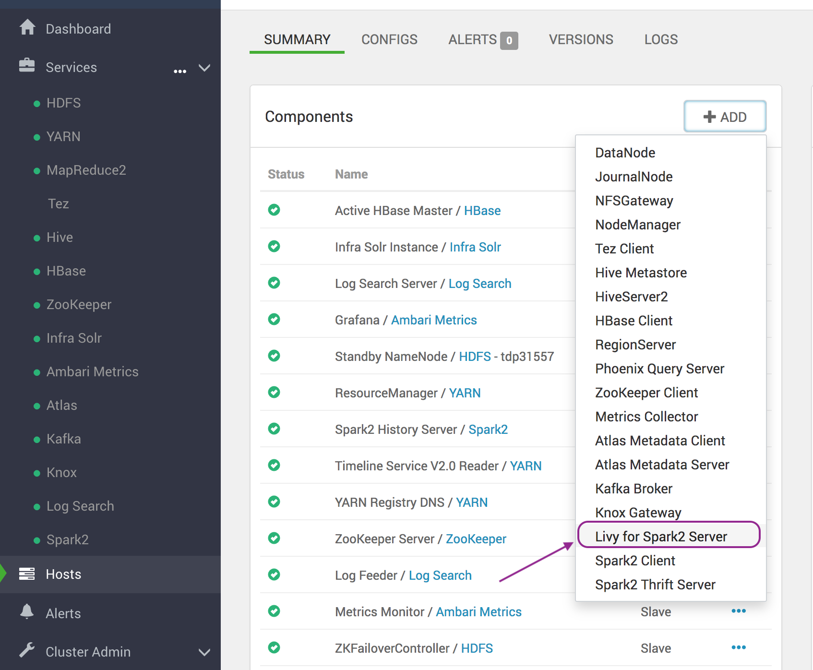Click the Services briefcase icon

click(x=27, y=65)
